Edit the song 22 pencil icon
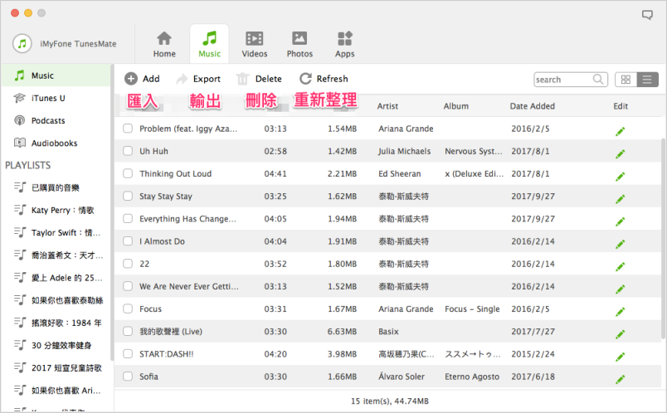667x413 pixels. [x=621, y=267]
